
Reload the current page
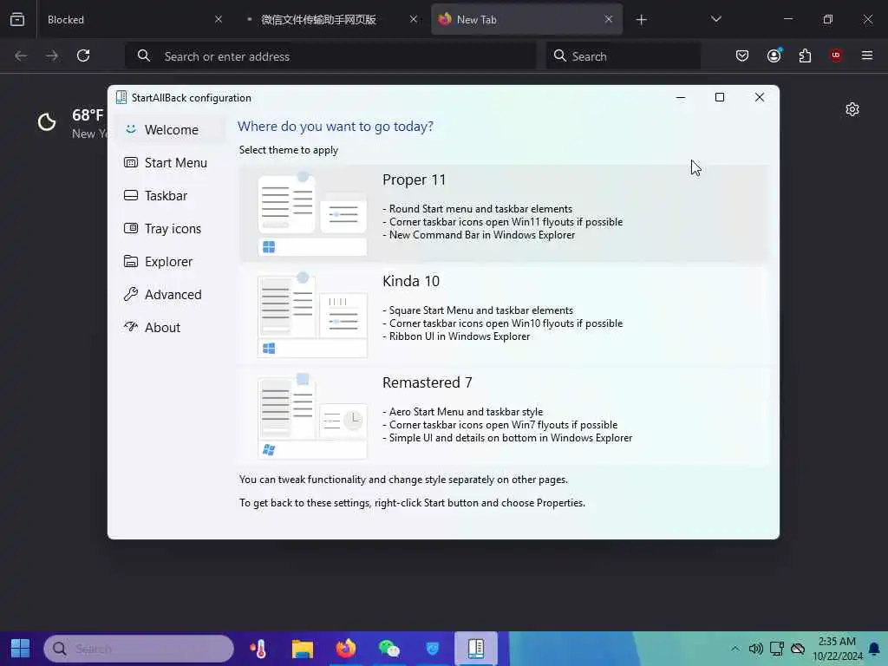83,55
